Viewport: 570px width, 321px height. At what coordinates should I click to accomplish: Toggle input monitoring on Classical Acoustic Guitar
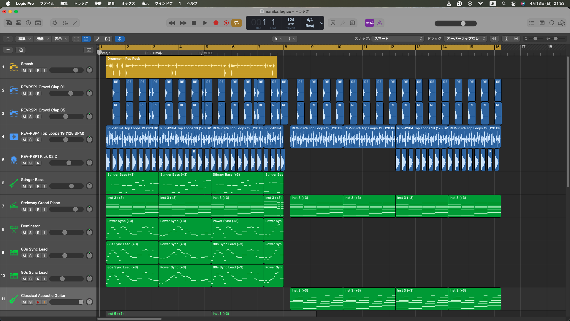coord(44,302)
